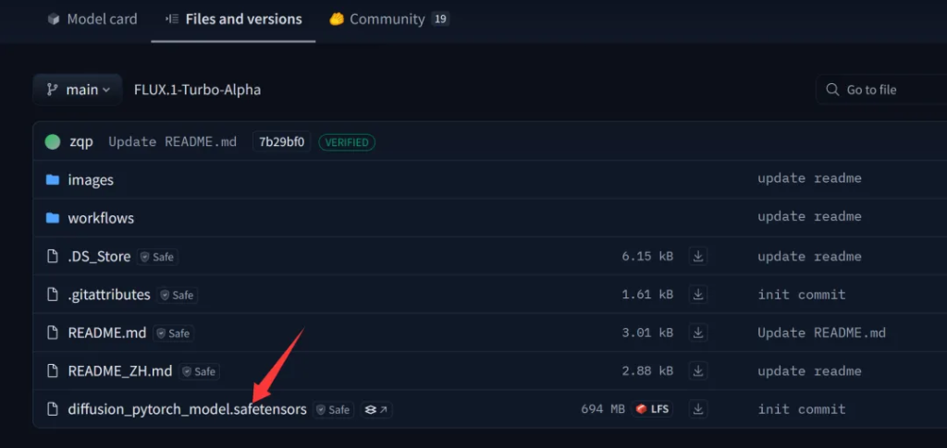Viewport: 947px width, 448px height.
Task: Open safetensors row init commit link
Action: click(802, 409)
